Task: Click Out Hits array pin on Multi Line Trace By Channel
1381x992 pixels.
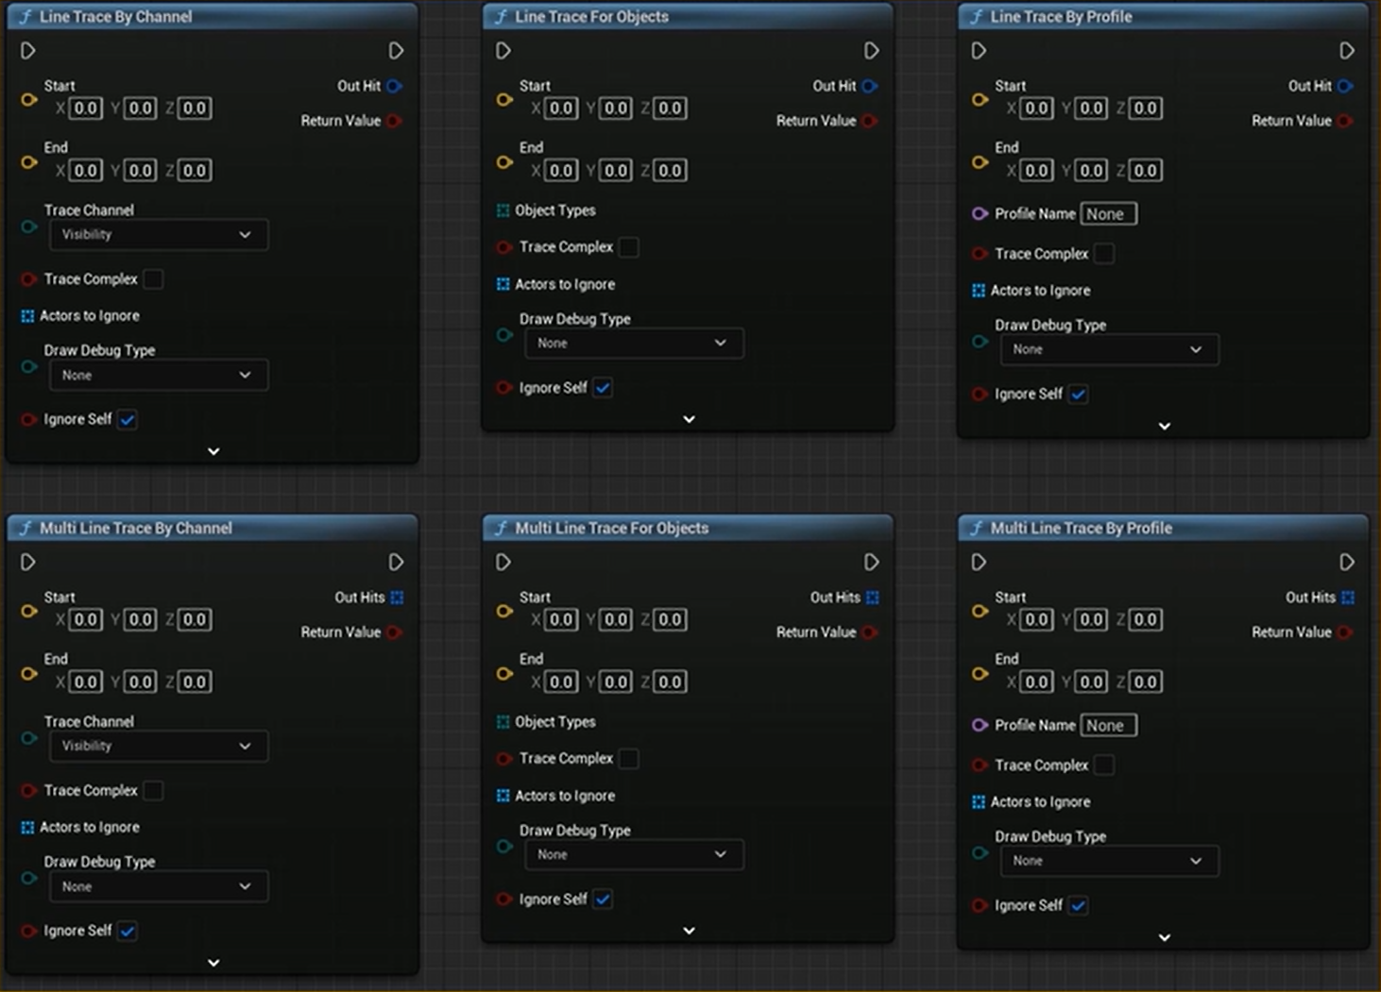Action: pos(397,597)
